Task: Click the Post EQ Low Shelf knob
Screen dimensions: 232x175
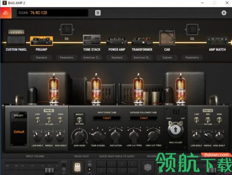Action: [x=196, y=136]
